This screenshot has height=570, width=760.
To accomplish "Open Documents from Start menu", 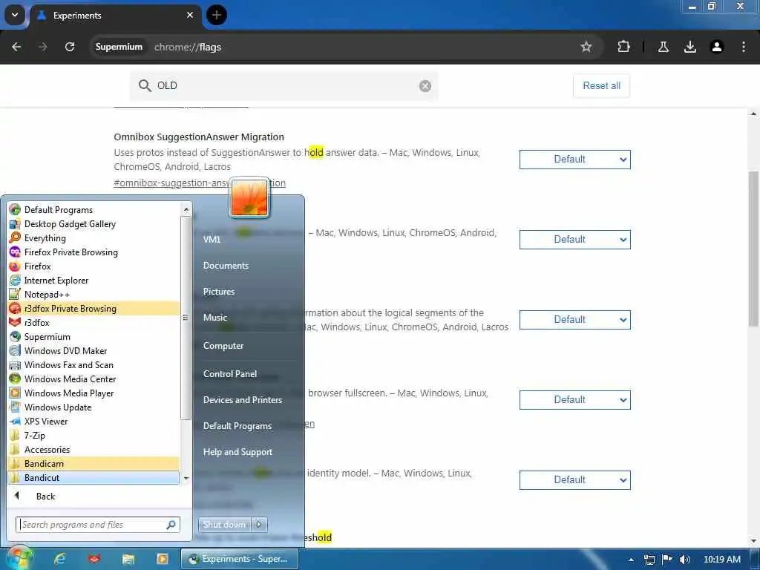I will click(x=226, y=266).
